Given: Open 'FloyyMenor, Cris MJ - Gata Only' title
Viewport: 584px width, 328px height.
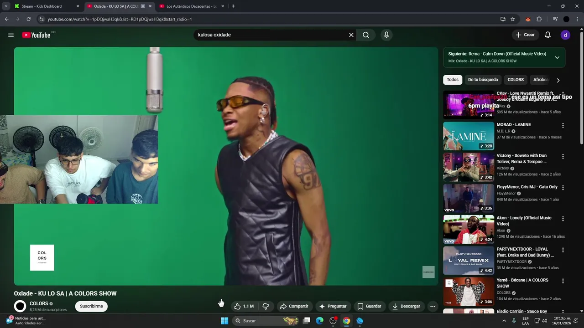Looking at the screenshot, I should tap(527, 187).
